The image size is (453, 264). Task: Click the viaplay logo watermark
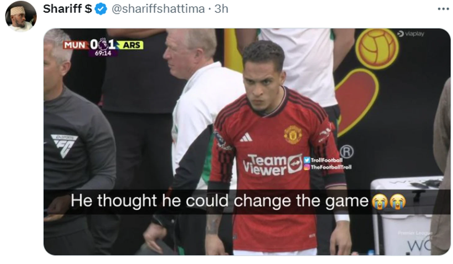click(x=410, y=33)
